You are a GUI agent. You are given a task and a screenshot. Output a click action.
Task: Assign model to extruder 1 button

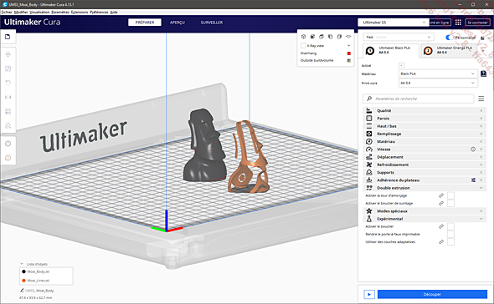(8, 144)
